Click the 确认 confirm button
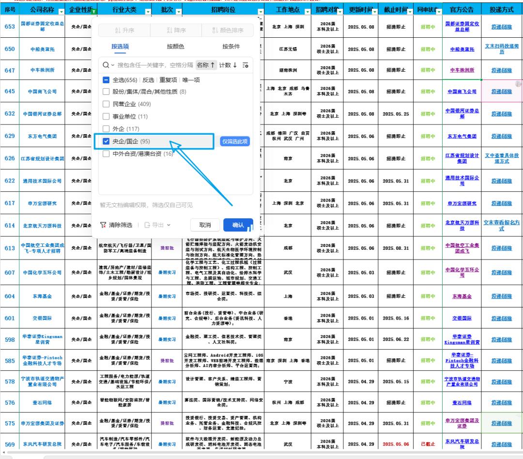 click(238, 225)
